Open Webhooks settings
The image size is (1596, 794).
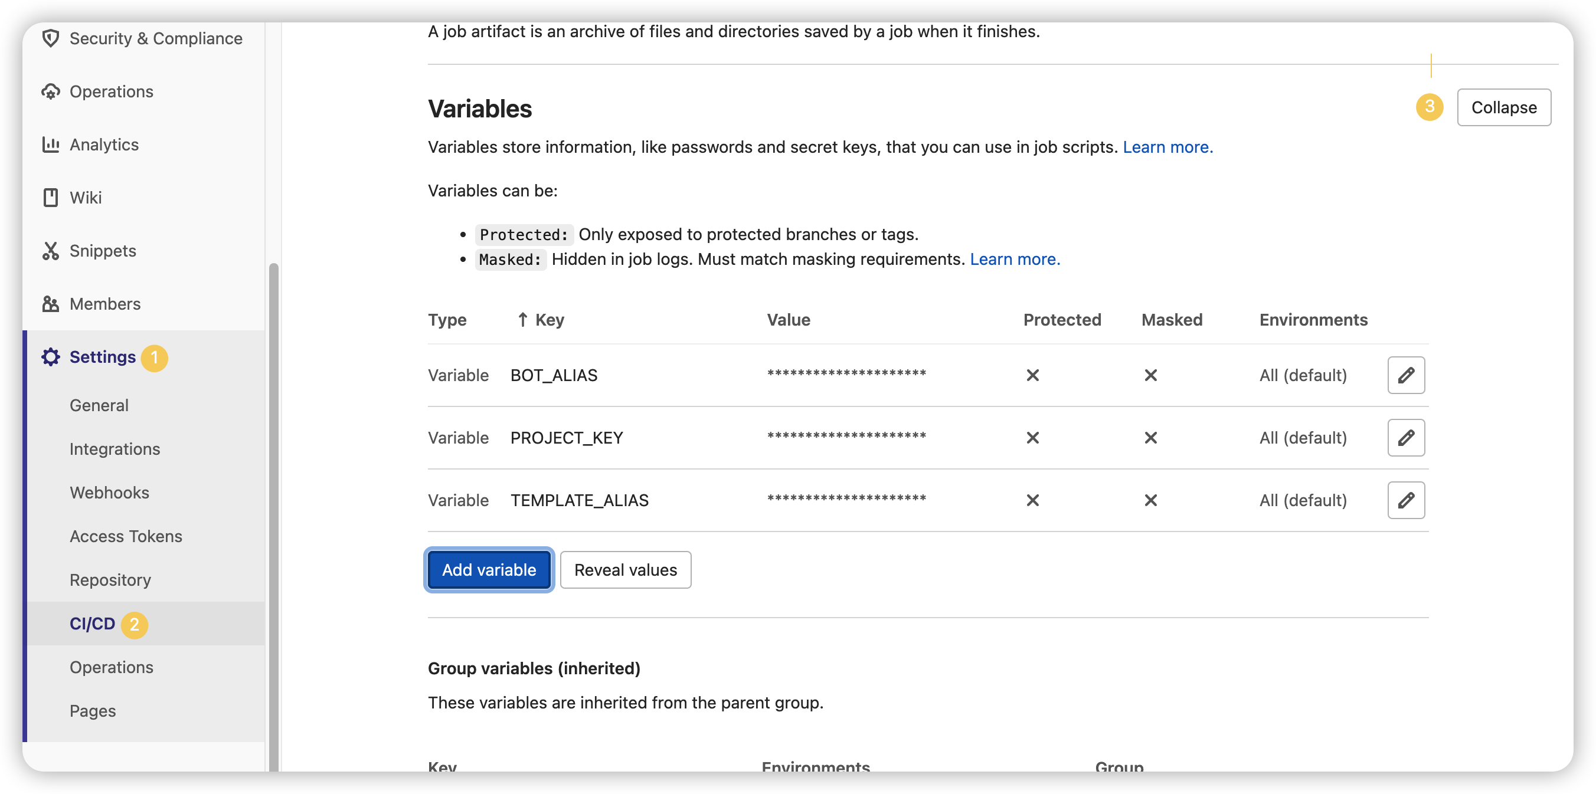coord(110,493)
